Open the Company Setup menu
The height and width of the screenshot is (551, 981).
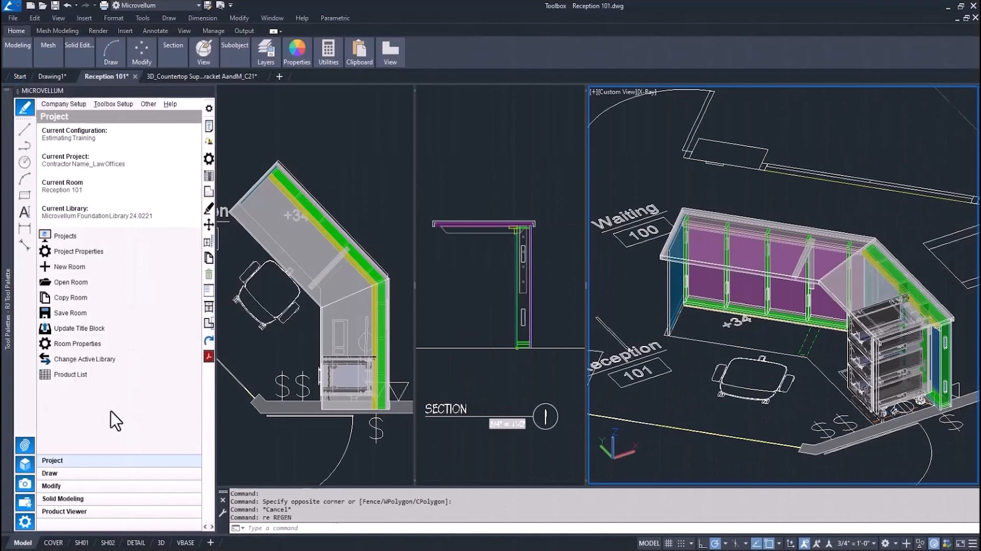tap(64, 104)
